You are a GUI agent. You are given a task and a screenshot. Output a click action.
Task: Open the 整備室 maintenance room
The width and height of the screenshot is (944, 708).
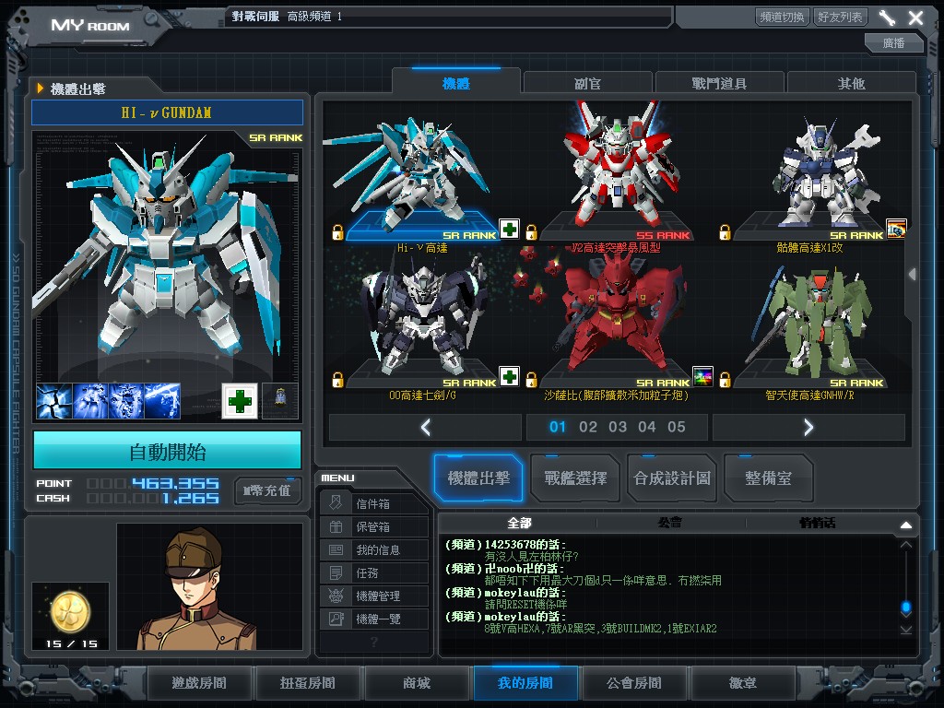pos(768,478)
